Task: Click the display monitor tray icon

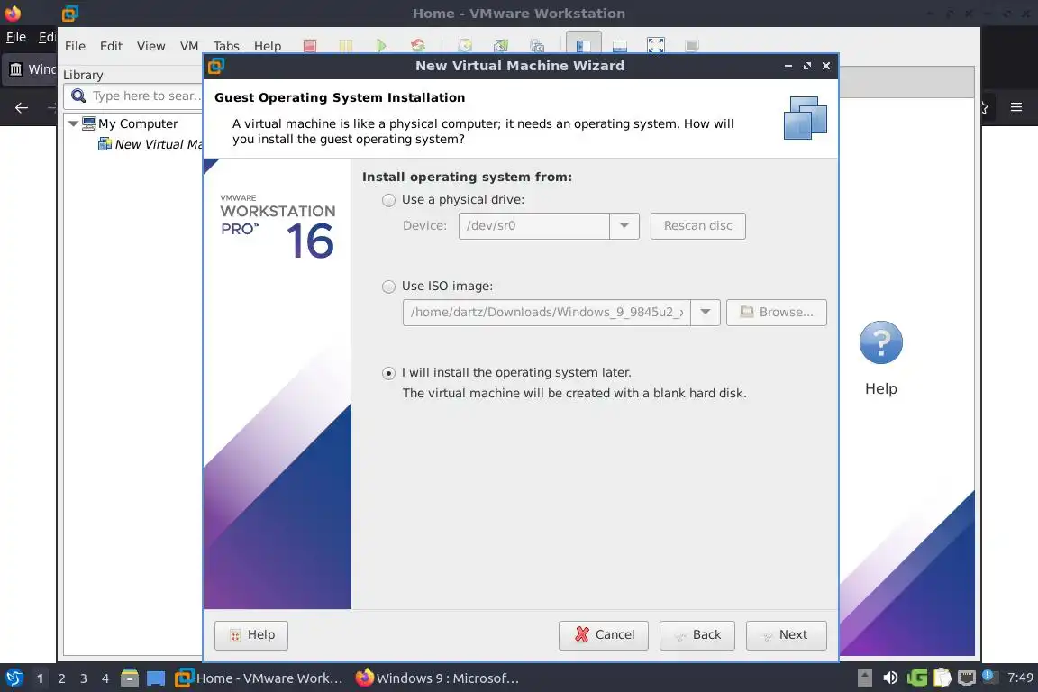Action: click(967, 678)
